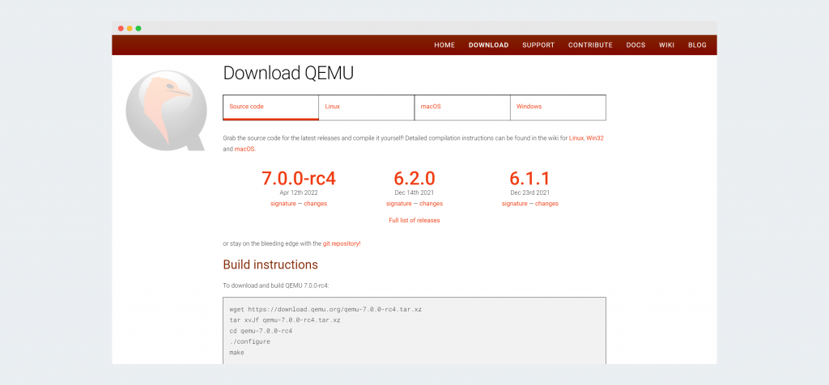Open the HOME navigation item

coord(444,45)
